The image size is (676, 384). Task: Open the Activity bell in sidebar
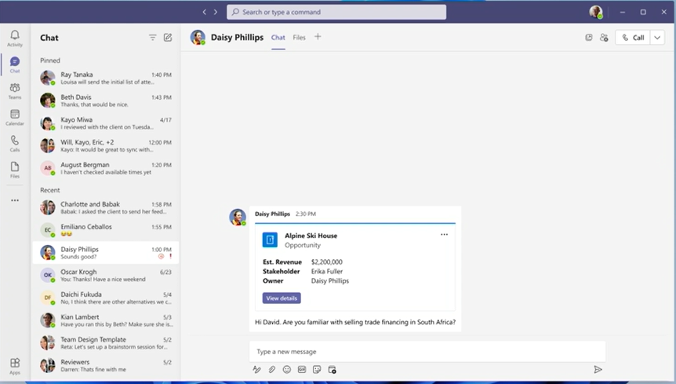[15, 38]
